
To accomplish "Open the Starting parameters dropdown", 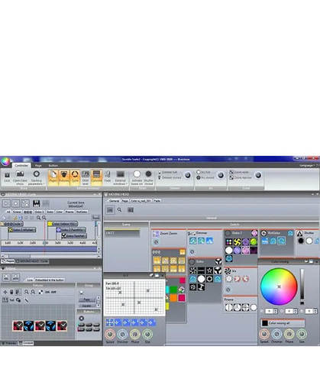I will click(37, 177).
